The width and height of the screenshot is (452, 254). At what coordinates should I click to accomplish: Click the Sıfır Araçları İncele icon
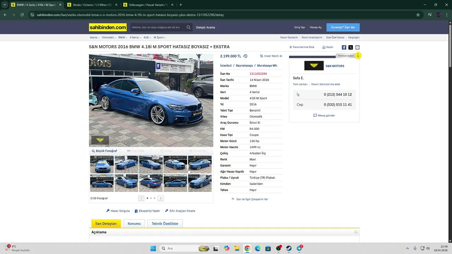[167, 211]
